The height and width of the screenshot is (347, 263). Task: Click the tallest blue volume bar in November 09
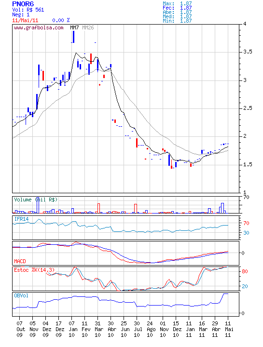pyautogui.click(x=38, y=205)
